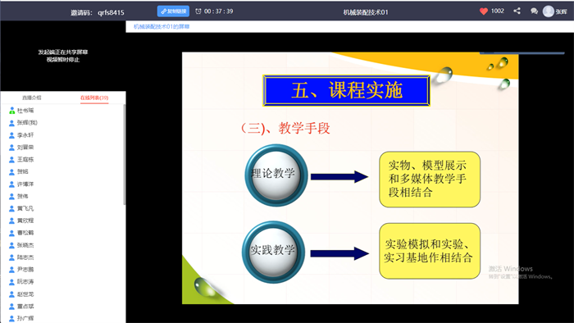The image size is (574, 323).
Task: Click the person icon beside 黄飞凡
Action: tap(11, 208)
